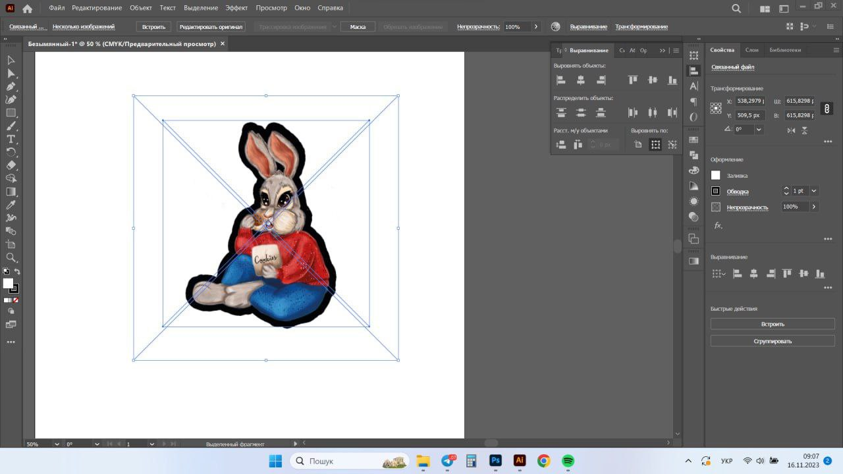Open Telegram from the taskbar
This screenshot has height=474, width=843.
click(448, 461)
